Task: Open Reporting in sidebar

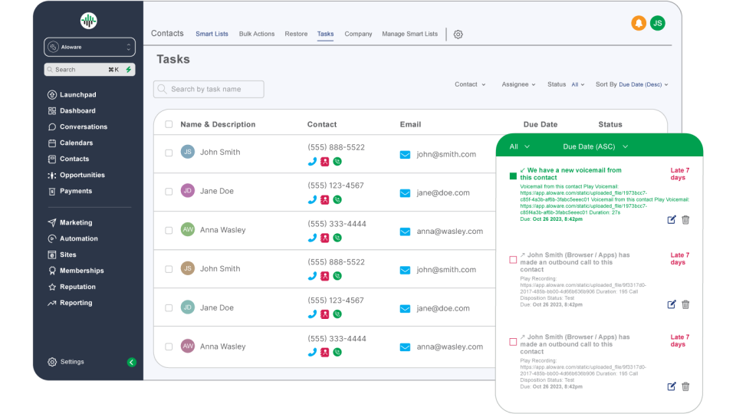Action: pos(70,303)
